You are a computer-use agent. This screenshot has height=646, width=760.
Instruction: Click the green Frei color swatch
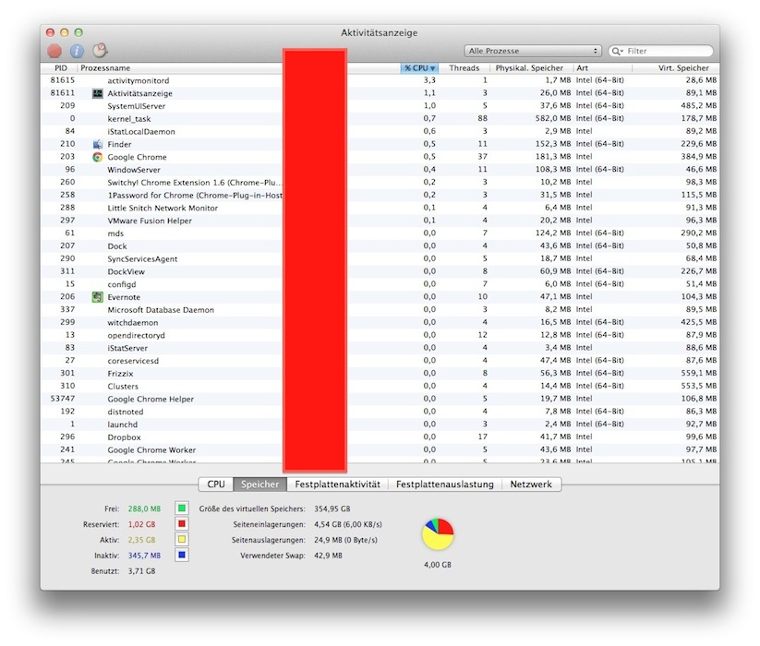182,508
